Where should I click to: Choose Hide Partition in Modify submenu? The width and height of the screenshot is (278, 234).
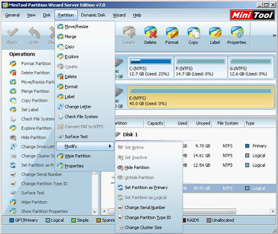(x=149, y=167)
